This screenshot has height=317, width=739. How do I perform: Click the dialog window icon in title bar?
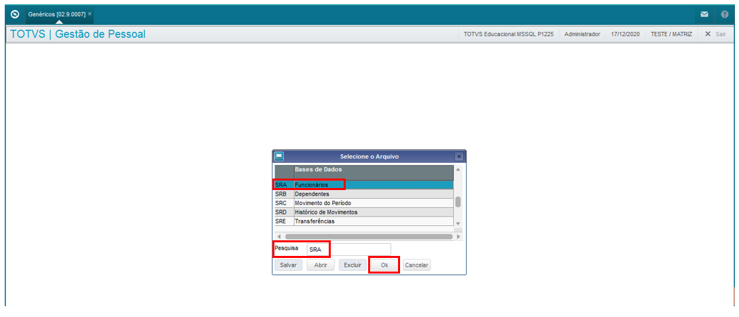click(x=279, y=156)
